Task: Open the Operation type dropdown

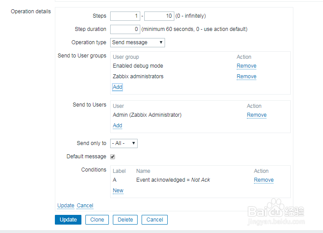Action: coord(137,42)
